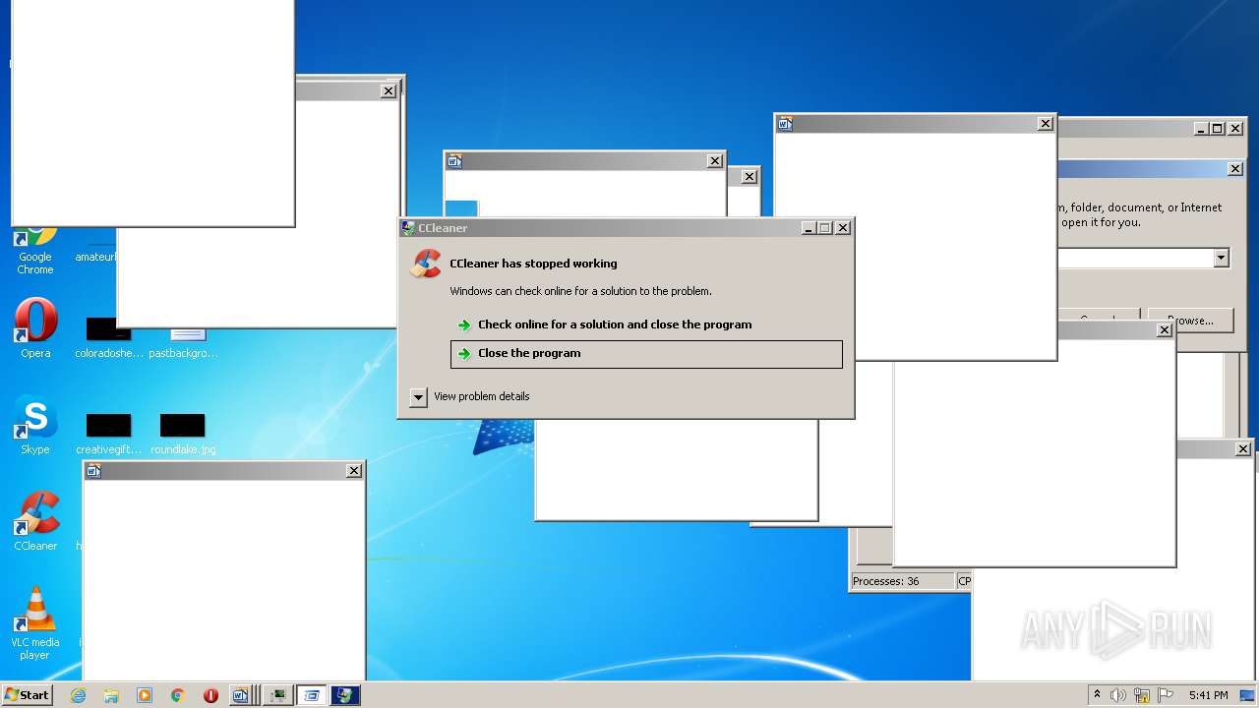Open the Run dialog combo box dropdown arrow
Viewport: 1259px width, 708px height.
(1221, 258)
